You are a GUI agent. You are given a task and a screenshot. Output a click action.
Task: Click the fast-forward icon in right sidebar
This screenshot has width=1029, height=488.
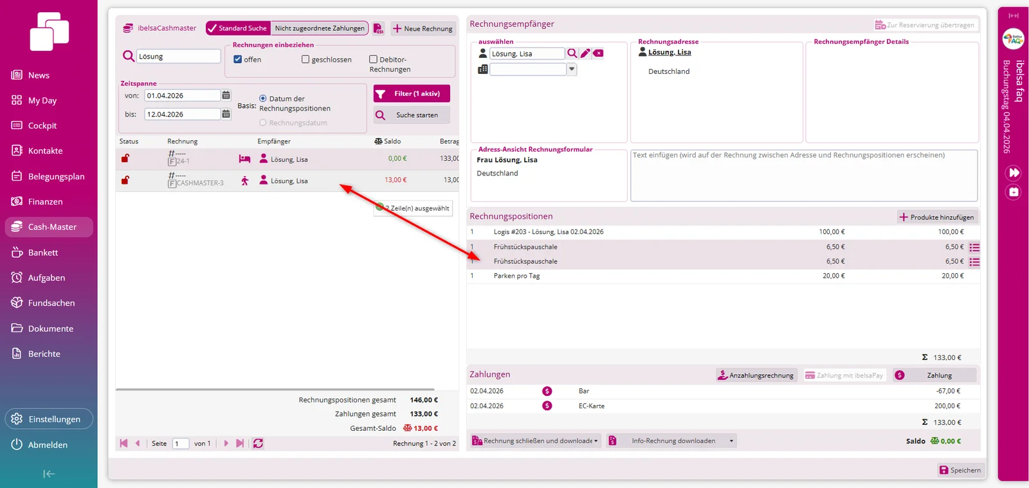point(1014,173)
